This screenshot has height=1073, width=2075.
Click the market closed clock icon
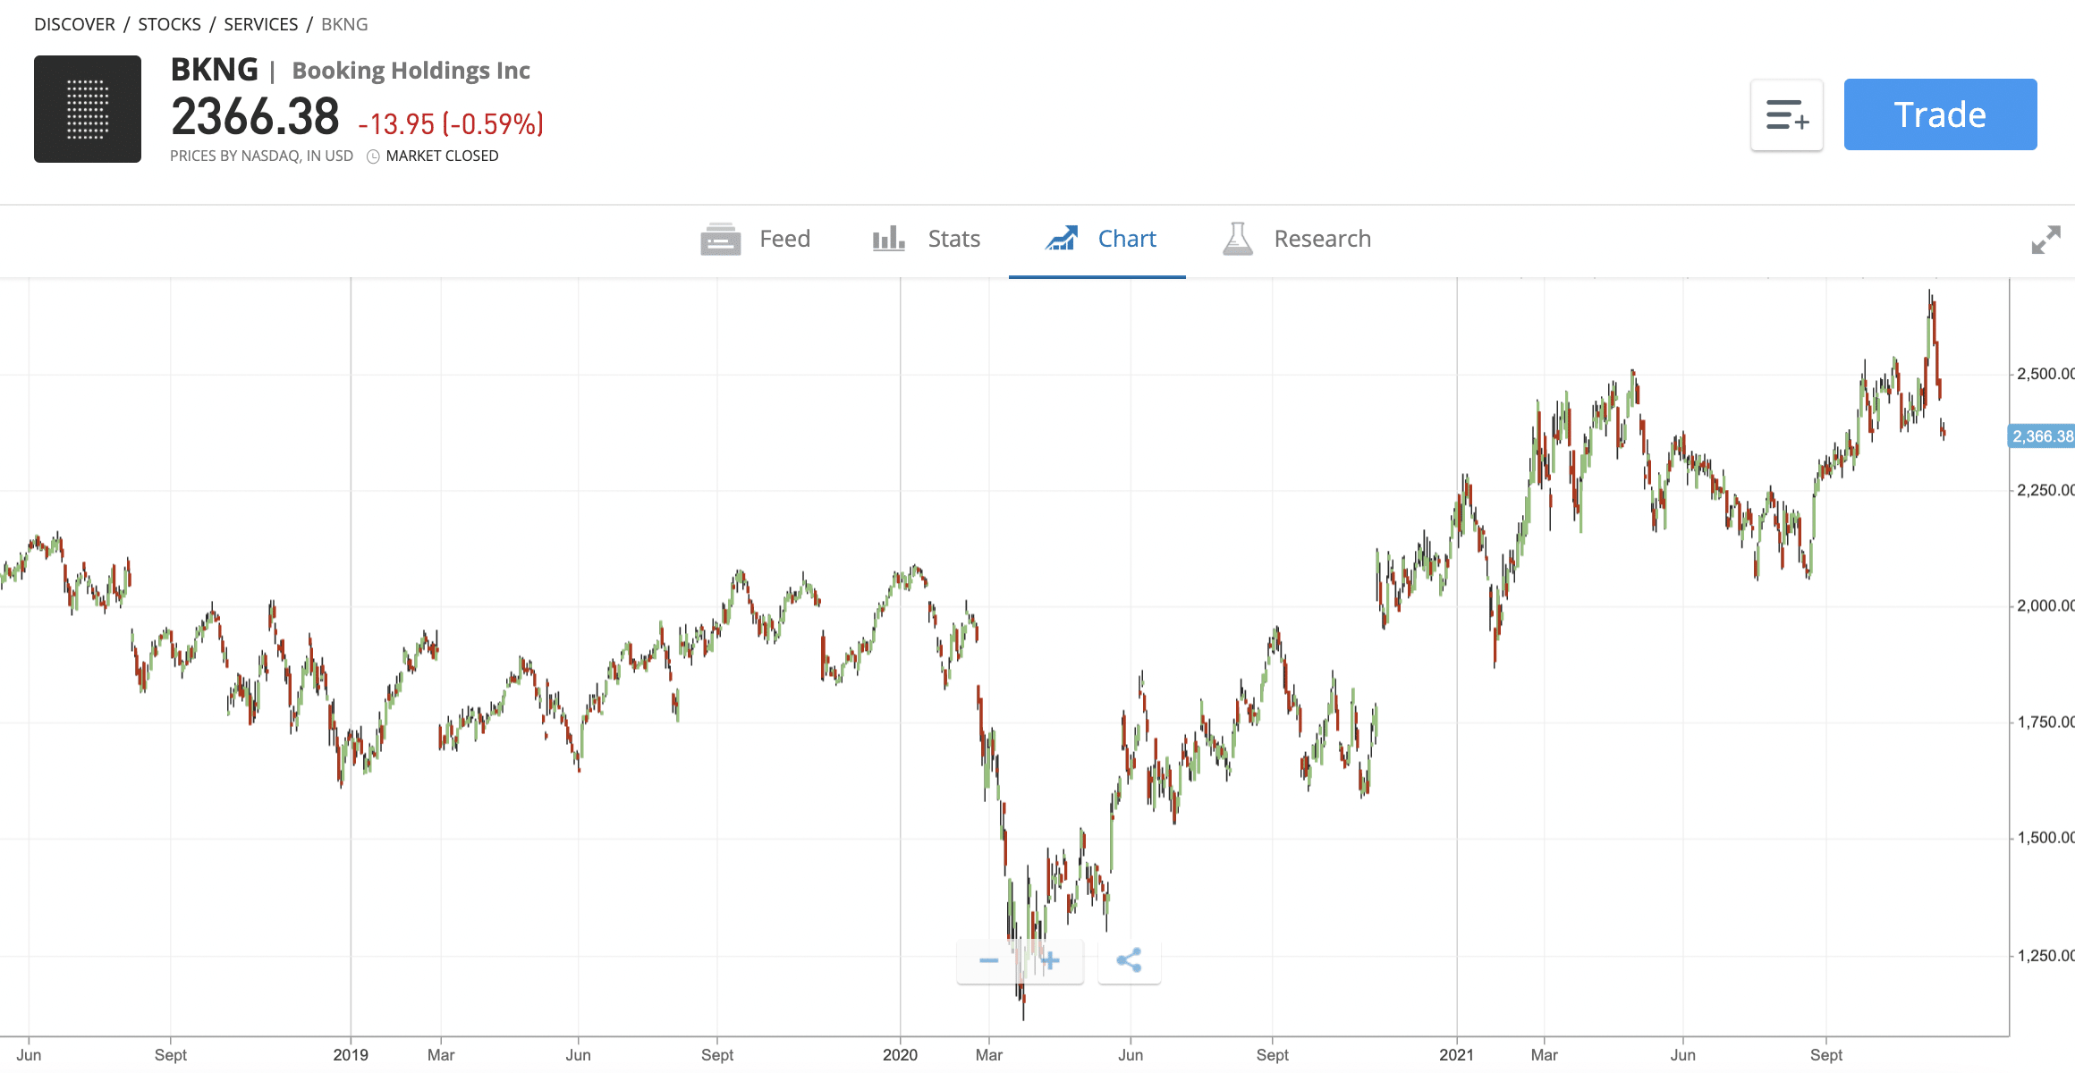pos(373,156)
